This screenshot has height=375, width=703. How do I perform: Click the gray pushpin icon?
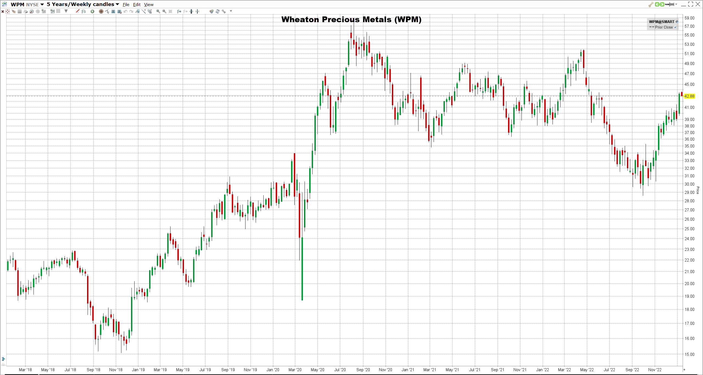pyautogui.click(x=669, y=4)
